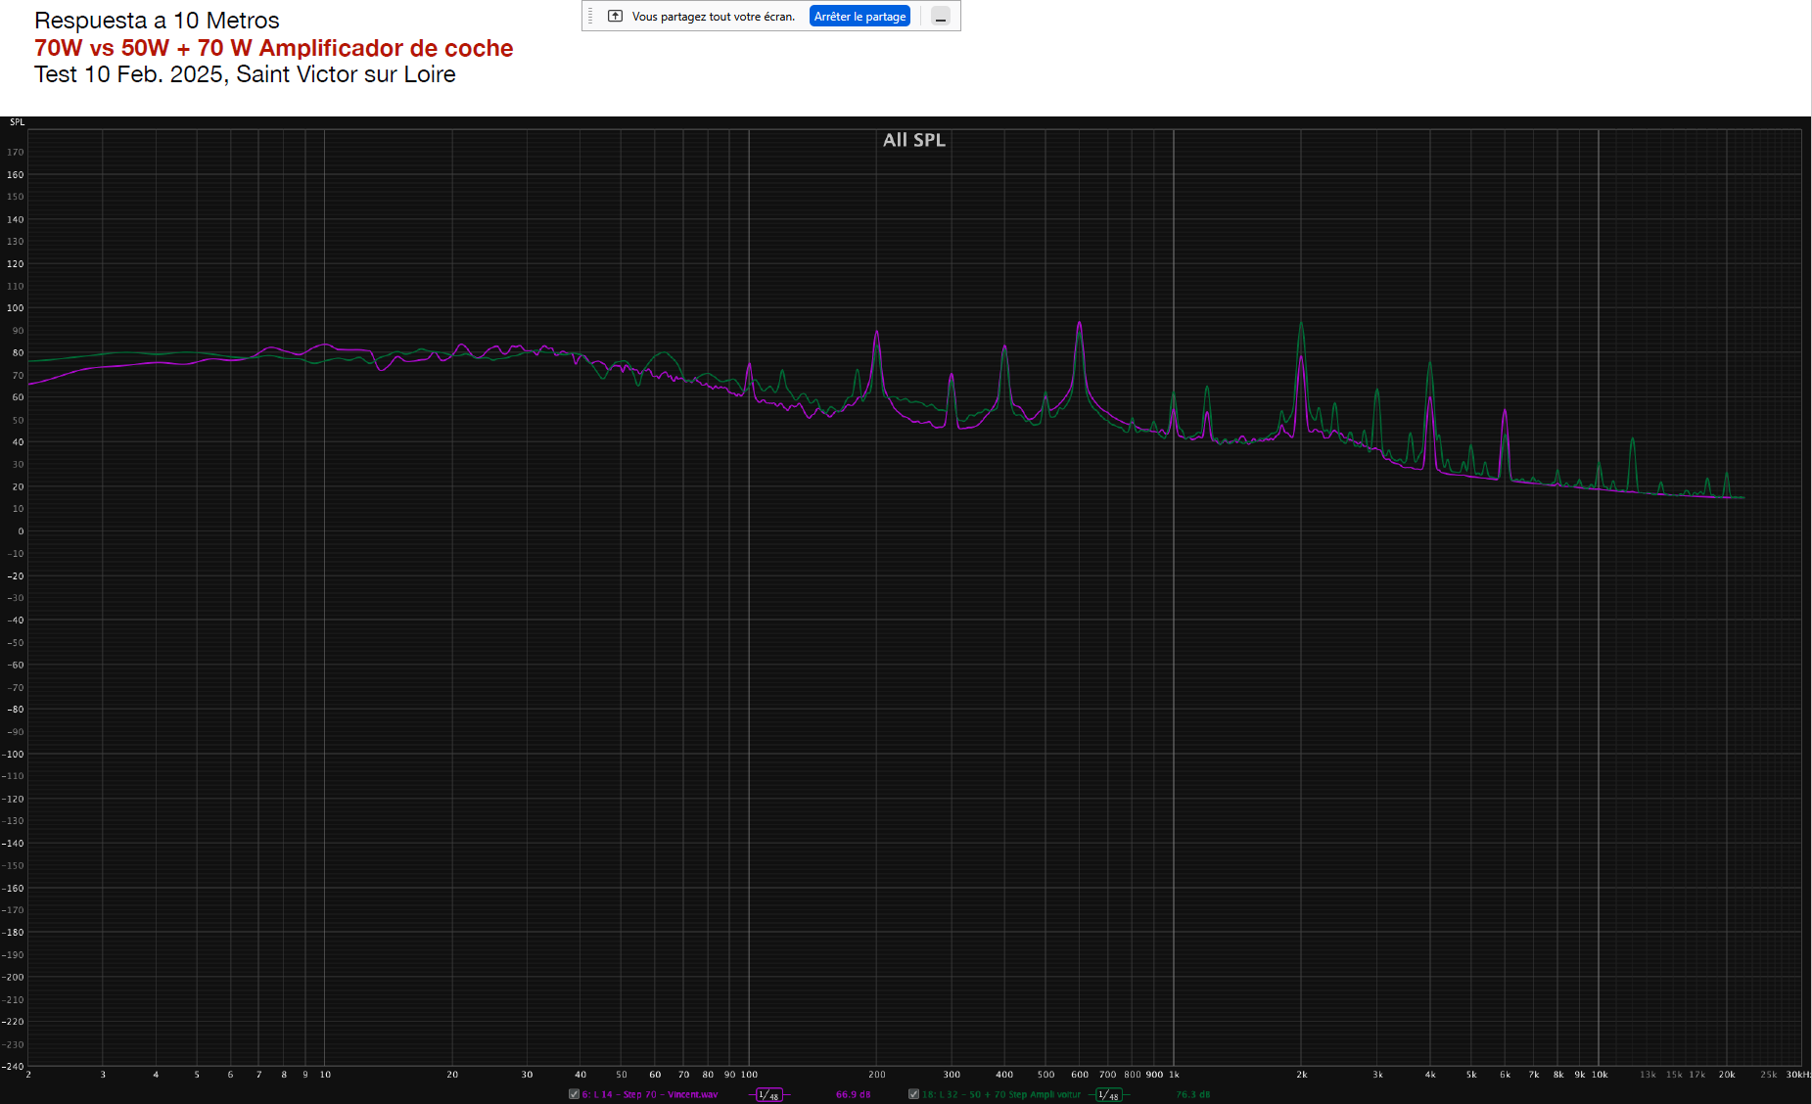Click the 160 SPL axis tick label
Image resolution: width=1812 pixels, height=1104 pixels.
click(x=16, y=175)
